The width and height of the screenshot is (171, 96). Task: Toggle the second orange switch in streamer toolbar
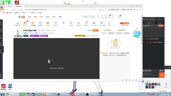[48, 23]
